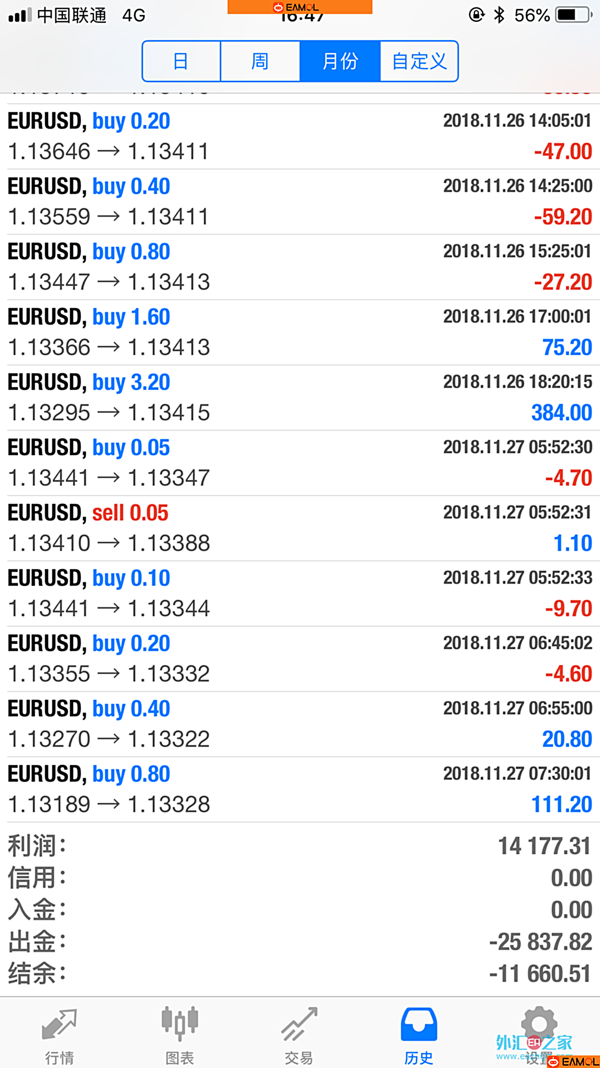Tap the 利润 profit summary line

click(x=300, y=846)
